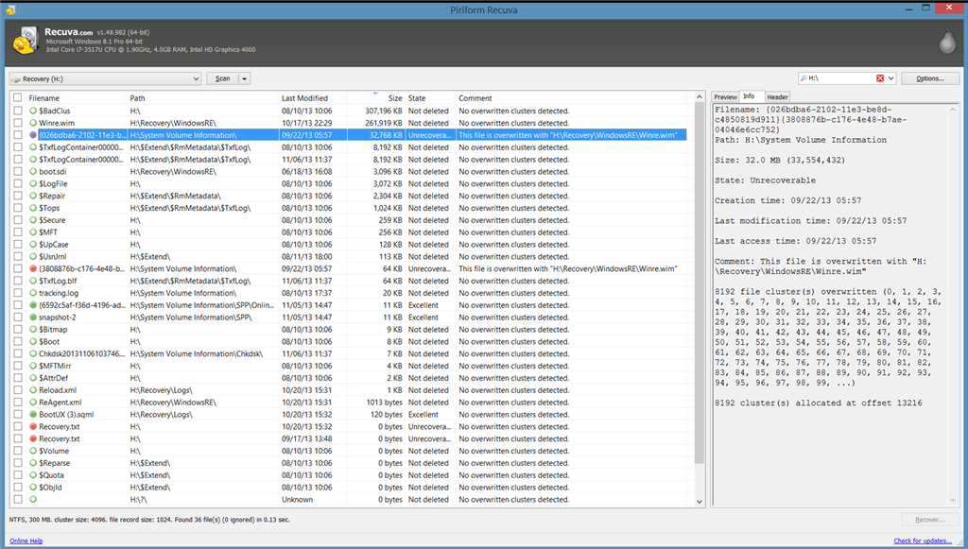968x549 pixels.
Task: Open the Recovery (H:) drive dropdown
Action: coord(196,79)
